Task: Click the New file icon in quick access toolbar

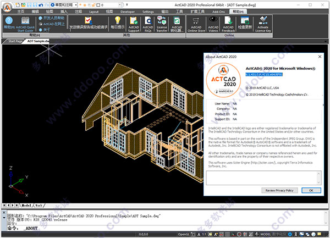Action: [18, 5]
